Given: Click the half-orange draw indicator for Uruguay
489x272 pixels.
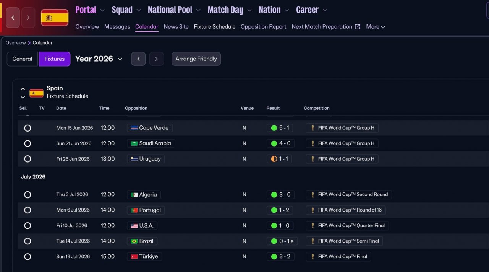Looking at the screenshot, I should pyautogui.click(x=274, y=159).
